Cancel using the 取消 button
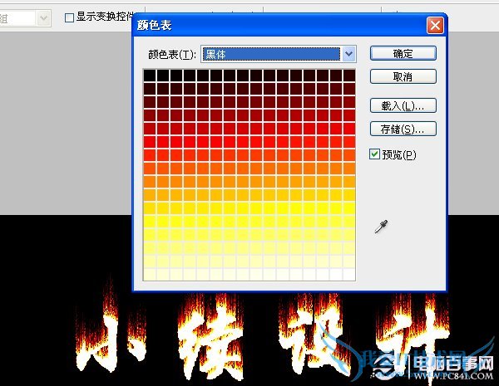The width and height of the screenshot is (499, 386). point(403,76)
